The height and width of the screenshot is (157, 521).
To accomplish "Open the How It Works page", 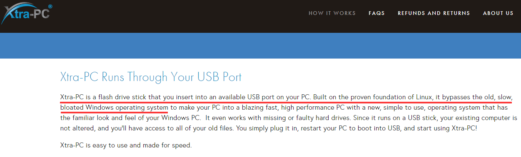I will click(x=332, y=13).
